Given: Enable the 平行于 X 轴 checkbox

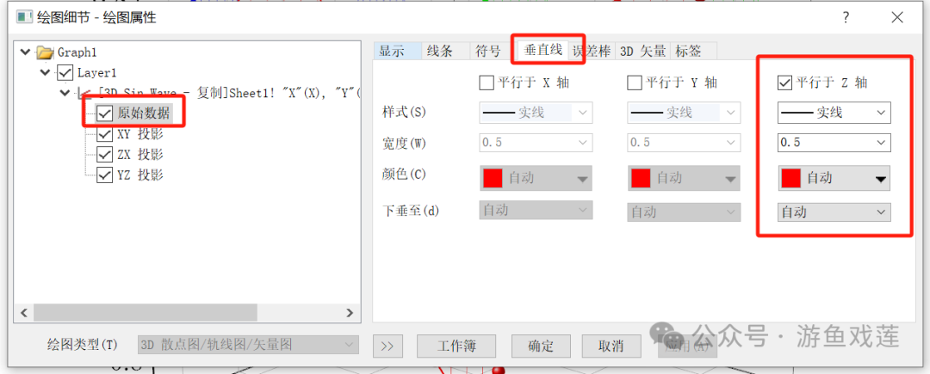Looking at the screenshot, I should point(487,83).
